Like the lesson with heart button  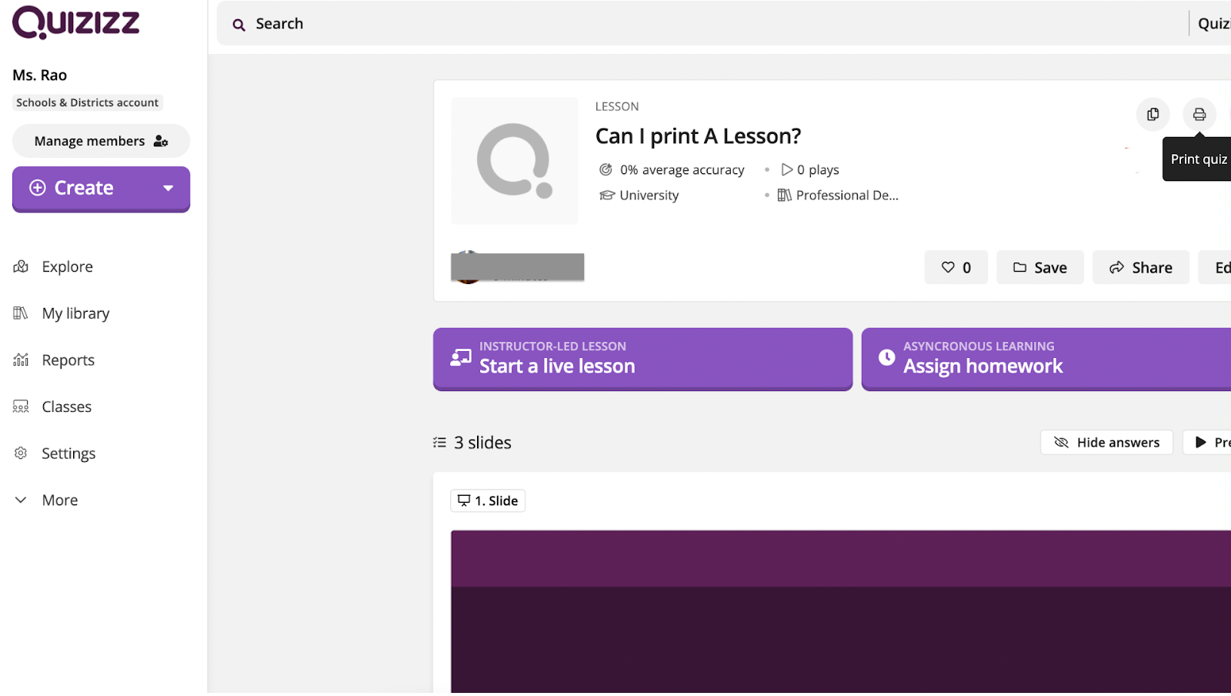(x=956, y=267)
